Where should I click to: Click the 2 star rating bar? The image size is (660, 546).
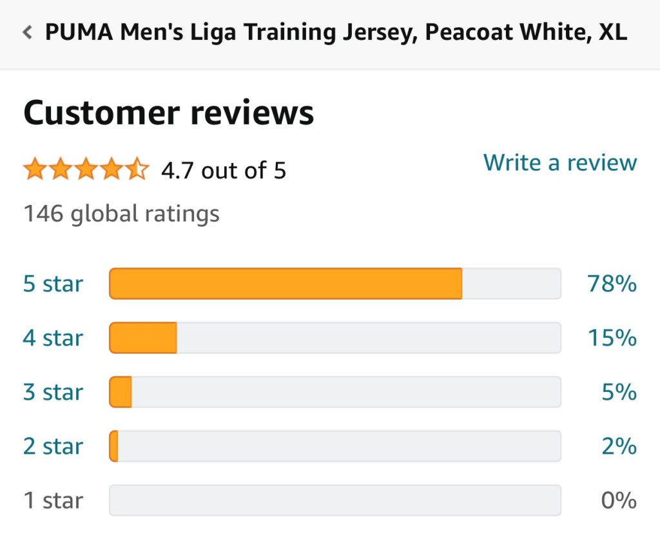(335, 446)
